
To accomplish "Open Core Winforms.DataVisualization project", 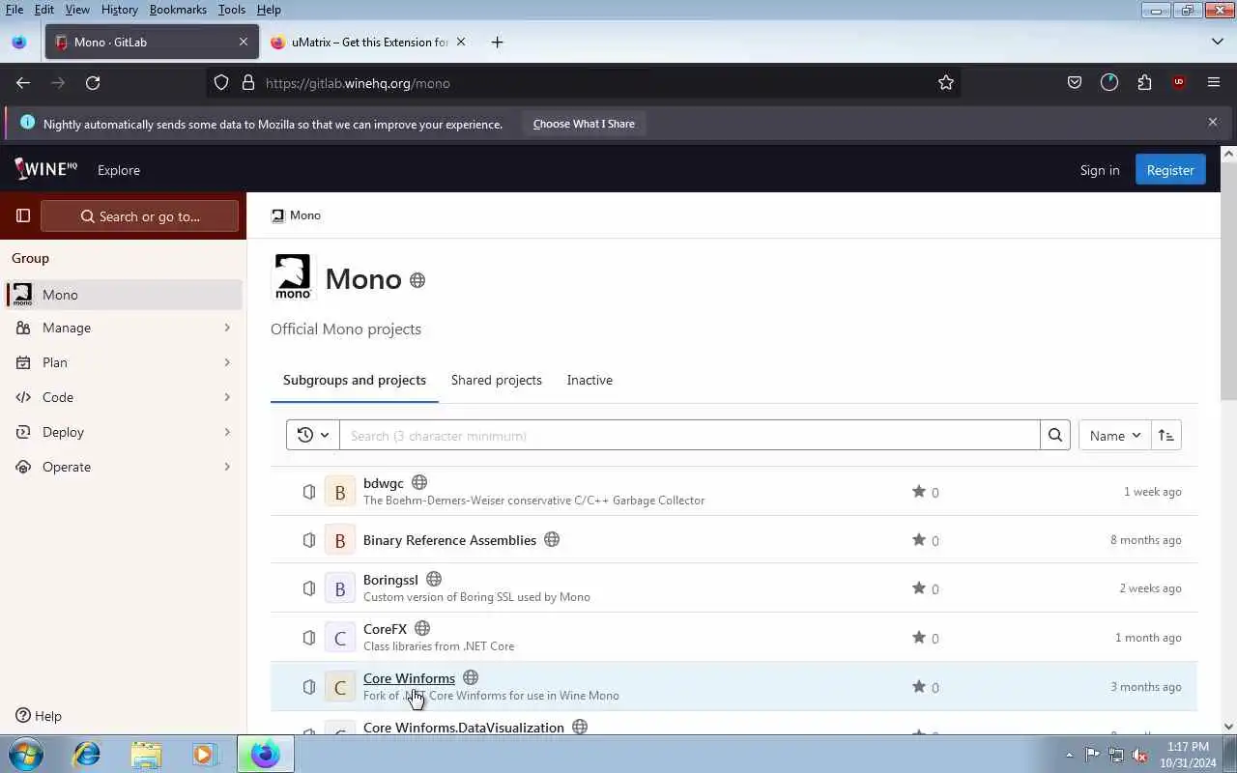I will tap(464, 728).
